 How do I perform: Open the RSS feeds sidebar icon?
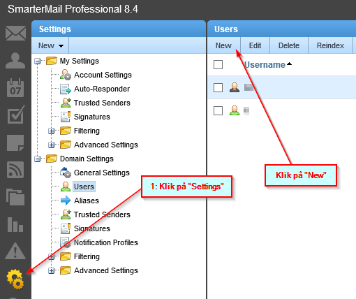click(15, 170)
